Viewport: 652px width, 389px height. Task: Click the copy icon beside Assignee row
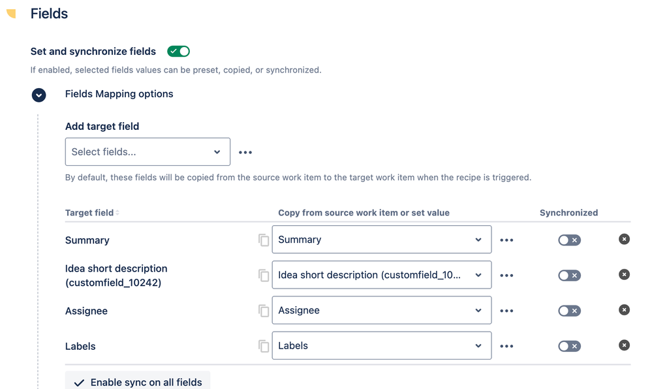click(x=264, y=311)
